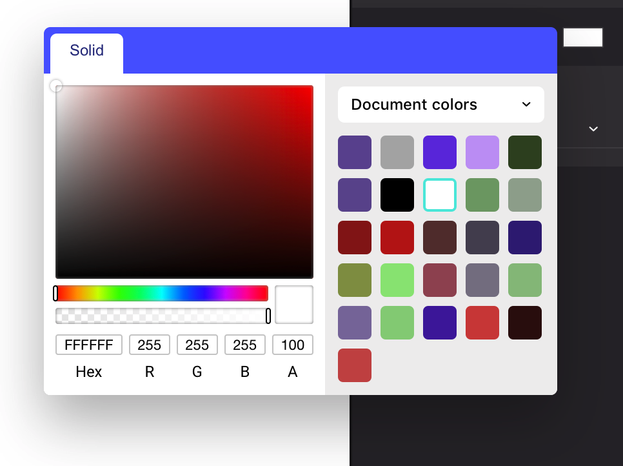Choose the bright light green swatch
623x466 pixels.
click(x=397, y=280)
